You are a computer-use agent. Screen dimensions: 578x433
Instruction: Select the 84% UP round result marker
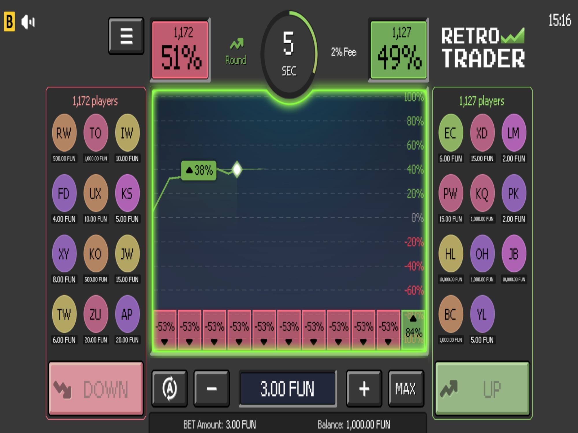click(413, 329)
